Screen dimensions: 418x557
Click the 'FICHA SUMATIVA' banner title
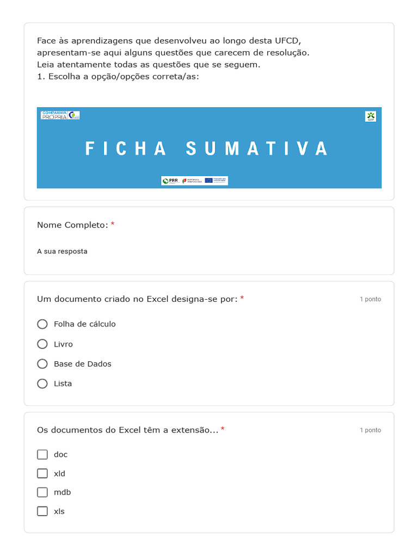(207, 148)
